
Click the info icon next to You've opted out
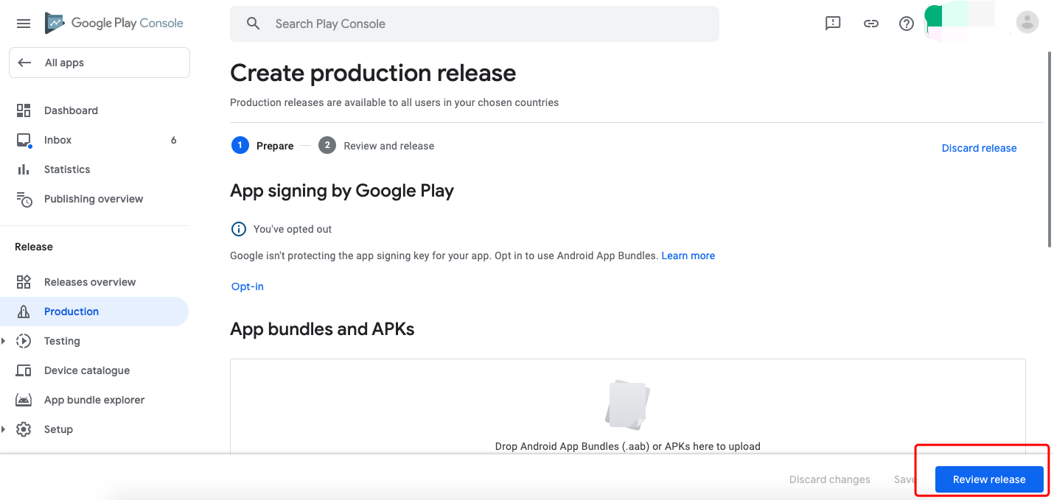(238, 229)
